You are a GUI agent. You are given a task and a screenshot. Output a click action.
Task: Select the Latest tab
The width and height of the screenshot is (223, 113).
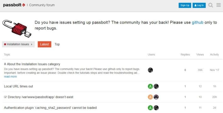click(44, 44)
